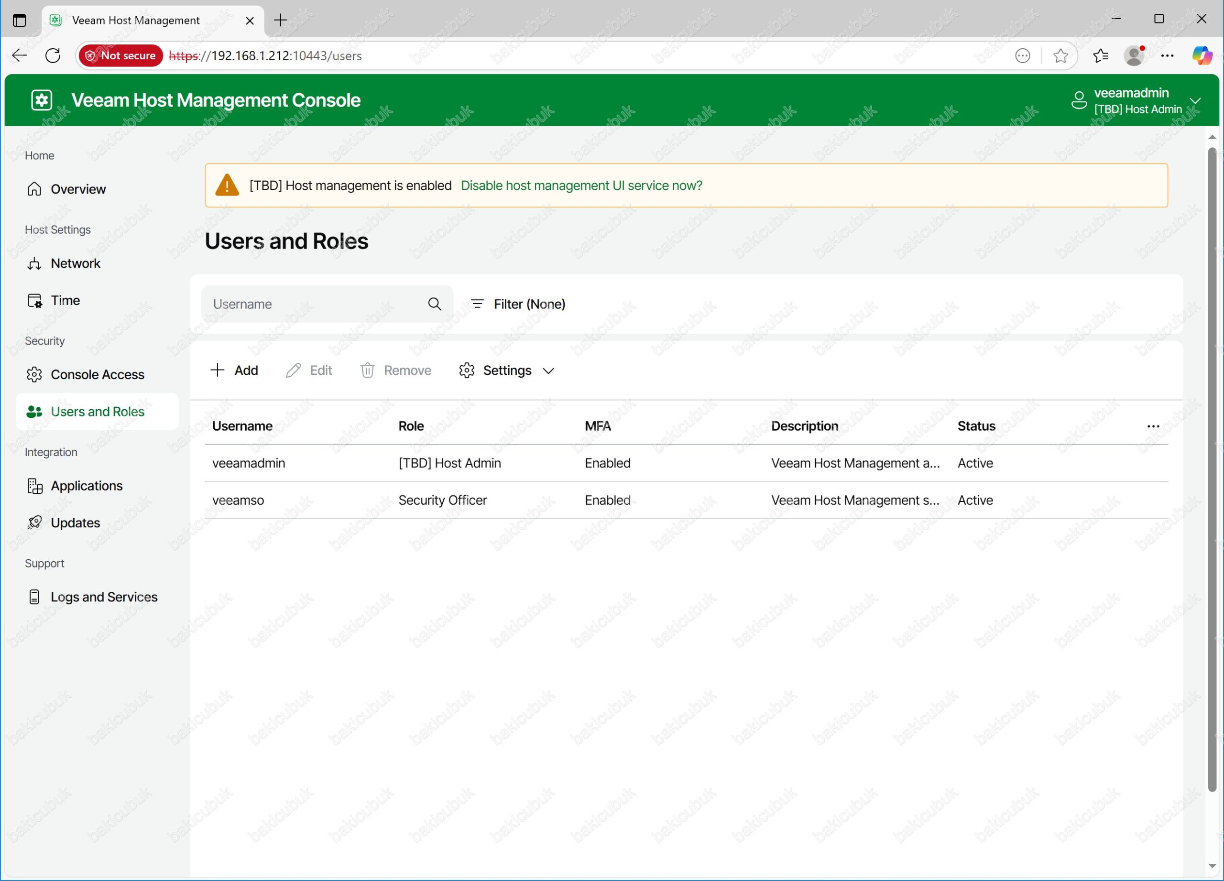This screenshot has height=881, width=1224.
Task: Add this page to favorites star
Action: 1060,55
